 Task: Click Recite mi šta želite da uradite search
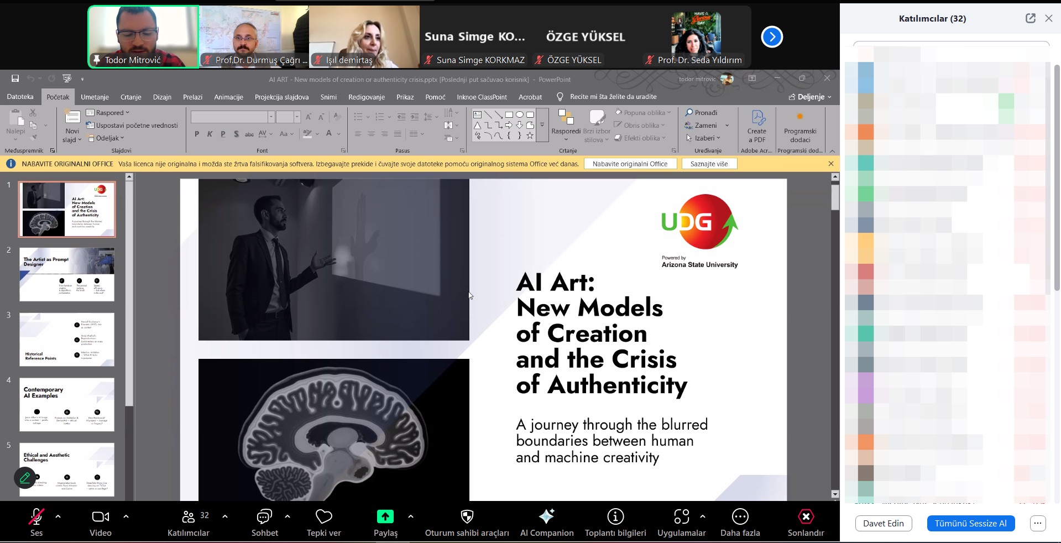[613, 97]
